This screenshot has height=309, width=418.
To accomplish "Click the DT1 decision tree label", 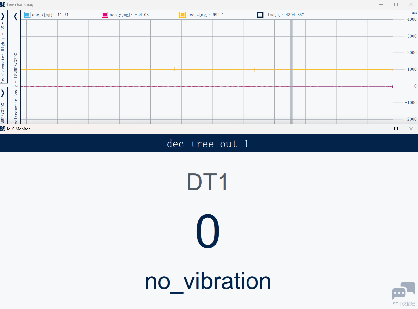I will click(x=207, y=182).
